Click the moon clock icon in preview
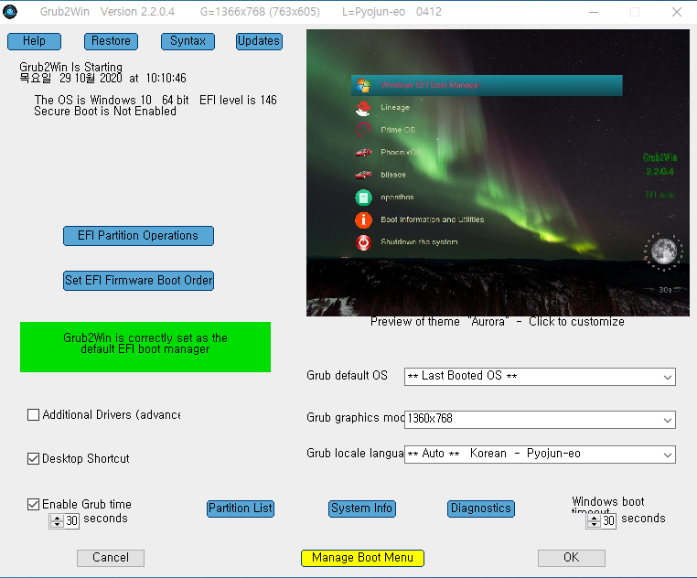The image size is (697, 578). tap(663, 252)
